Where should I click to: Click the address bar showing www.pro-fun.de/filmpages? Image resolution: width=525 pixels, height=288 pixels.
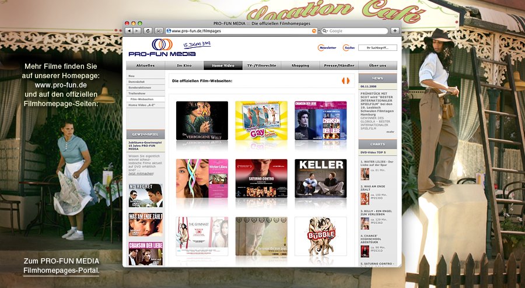coord(242,31)
